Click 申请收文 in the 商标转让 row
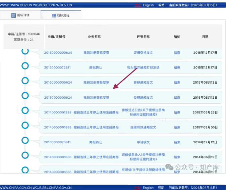 tap(143, 142)
